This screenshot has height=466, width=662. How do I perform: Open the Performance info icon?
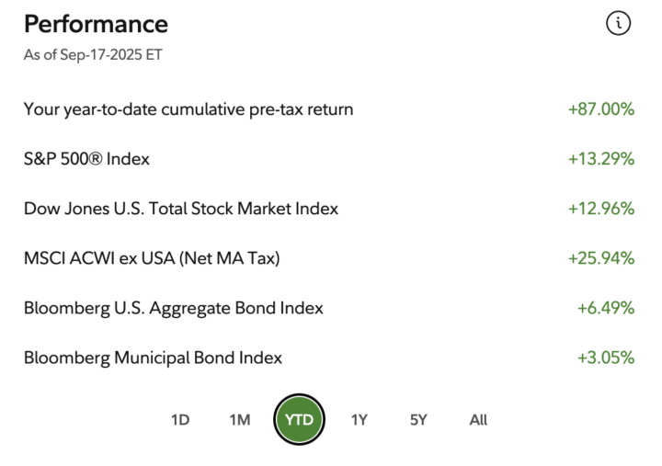pos(618,23)
